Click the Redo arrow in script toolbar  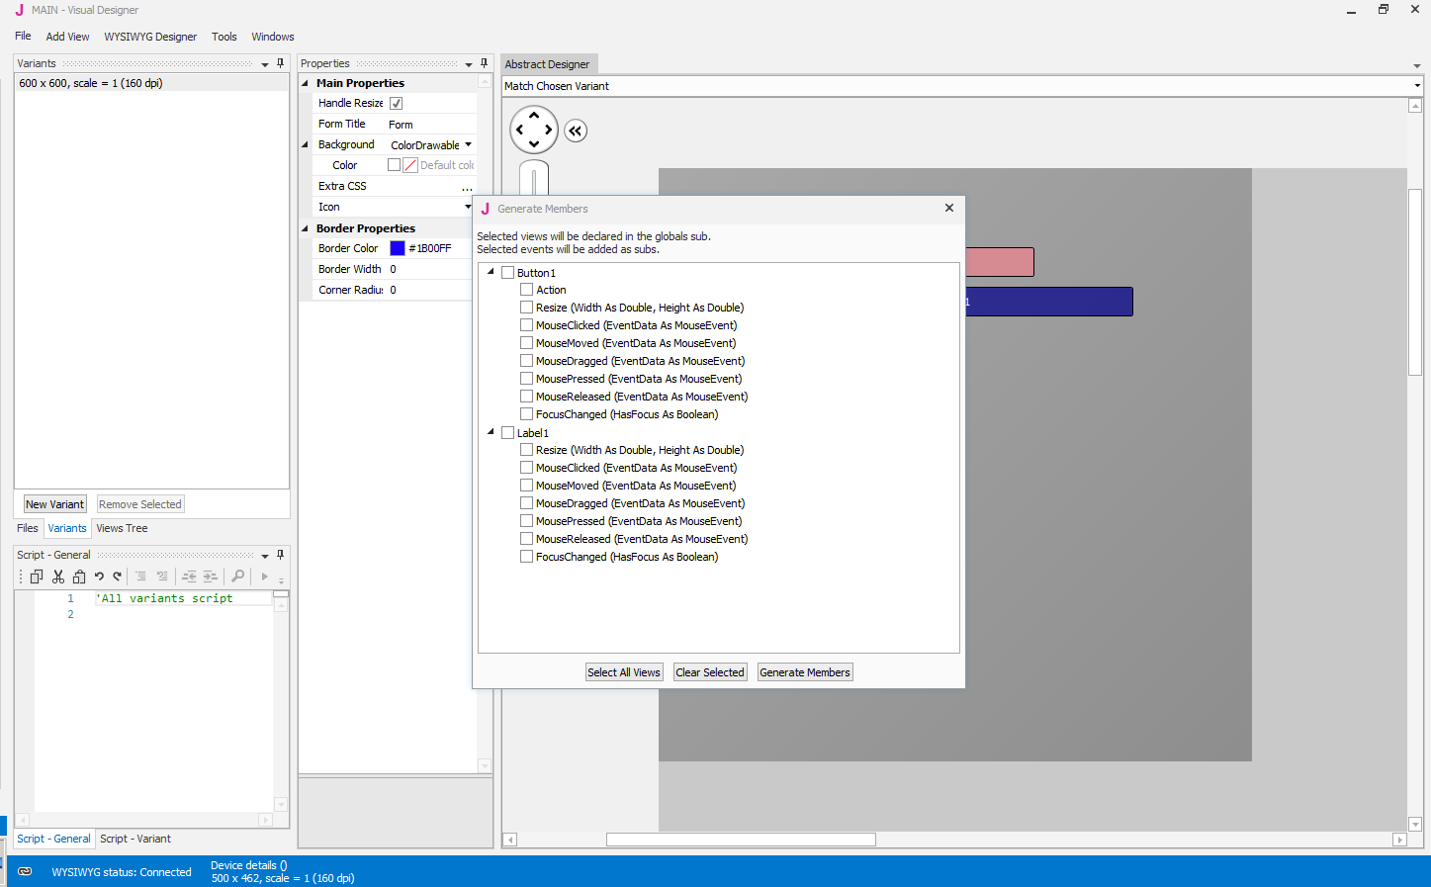[x=118, y=577]
